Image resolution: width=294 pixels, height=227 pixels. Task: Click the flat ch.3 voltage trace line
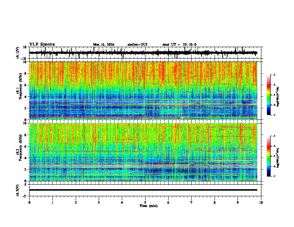point(143,190)
